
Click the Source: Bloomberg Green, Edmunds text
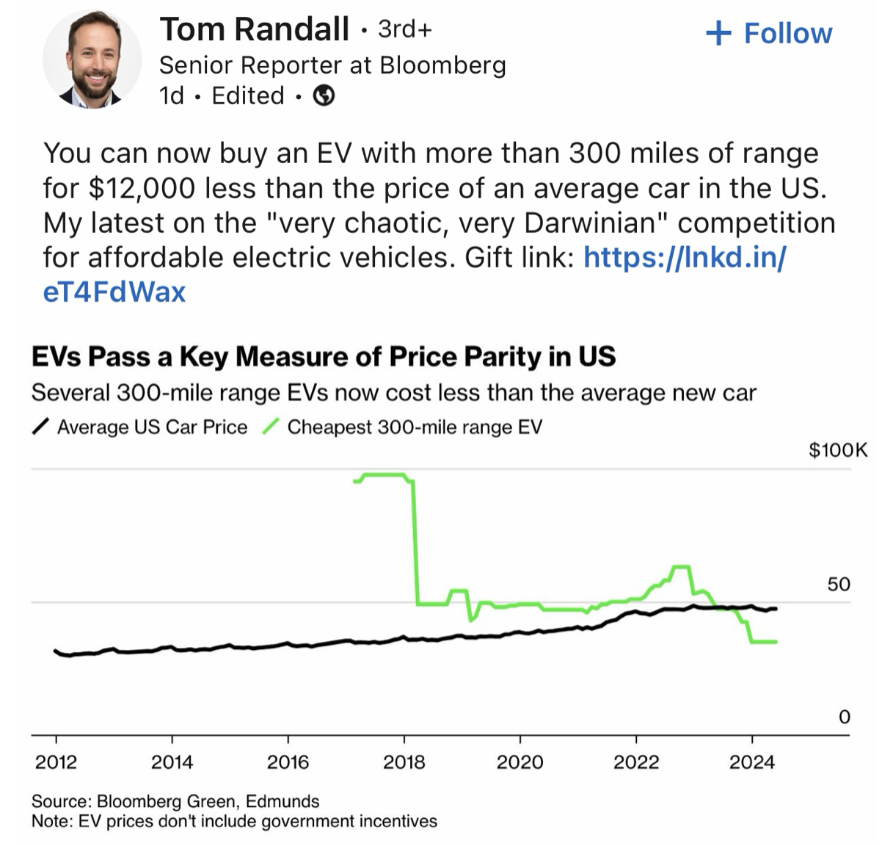point(175,800)
